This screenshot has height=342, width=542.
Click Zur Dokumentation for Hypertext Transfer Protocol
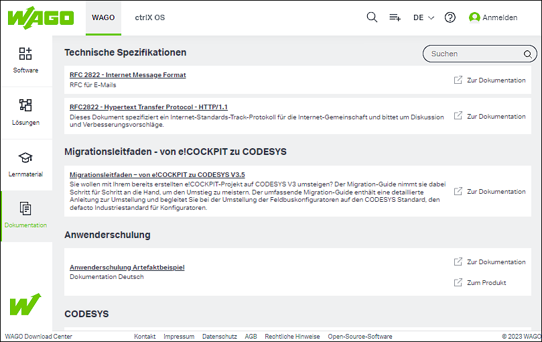coord(496,117)
